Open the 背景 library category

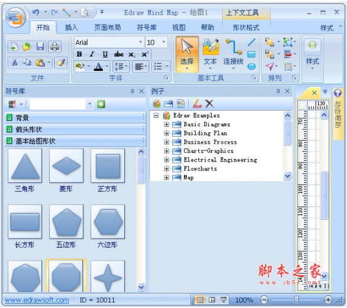pos(75,118)
